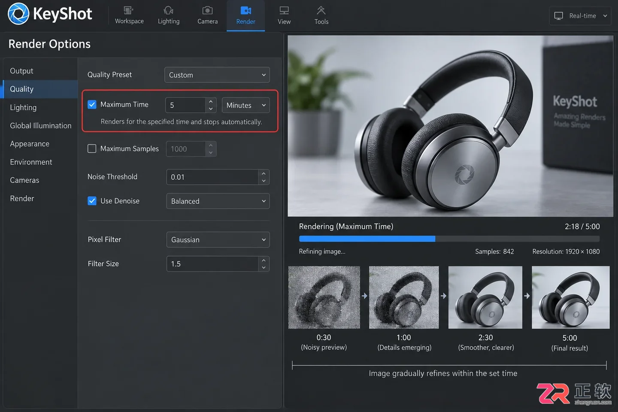Click the 'Resolution: 1920 × 1080' text

(566, 251)
